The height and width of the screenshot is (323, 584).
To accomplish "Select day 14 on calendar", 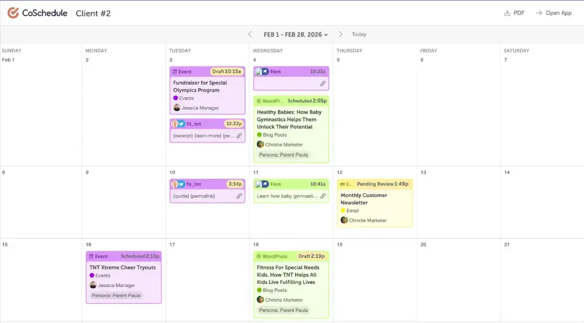I will point(507,173).
